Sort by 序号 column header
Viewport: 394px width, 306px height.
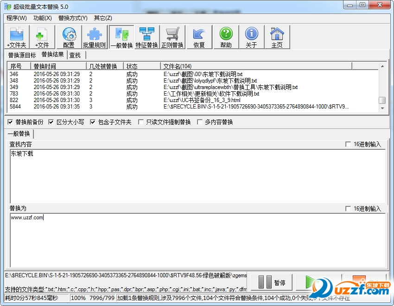[x=19, y=66]
